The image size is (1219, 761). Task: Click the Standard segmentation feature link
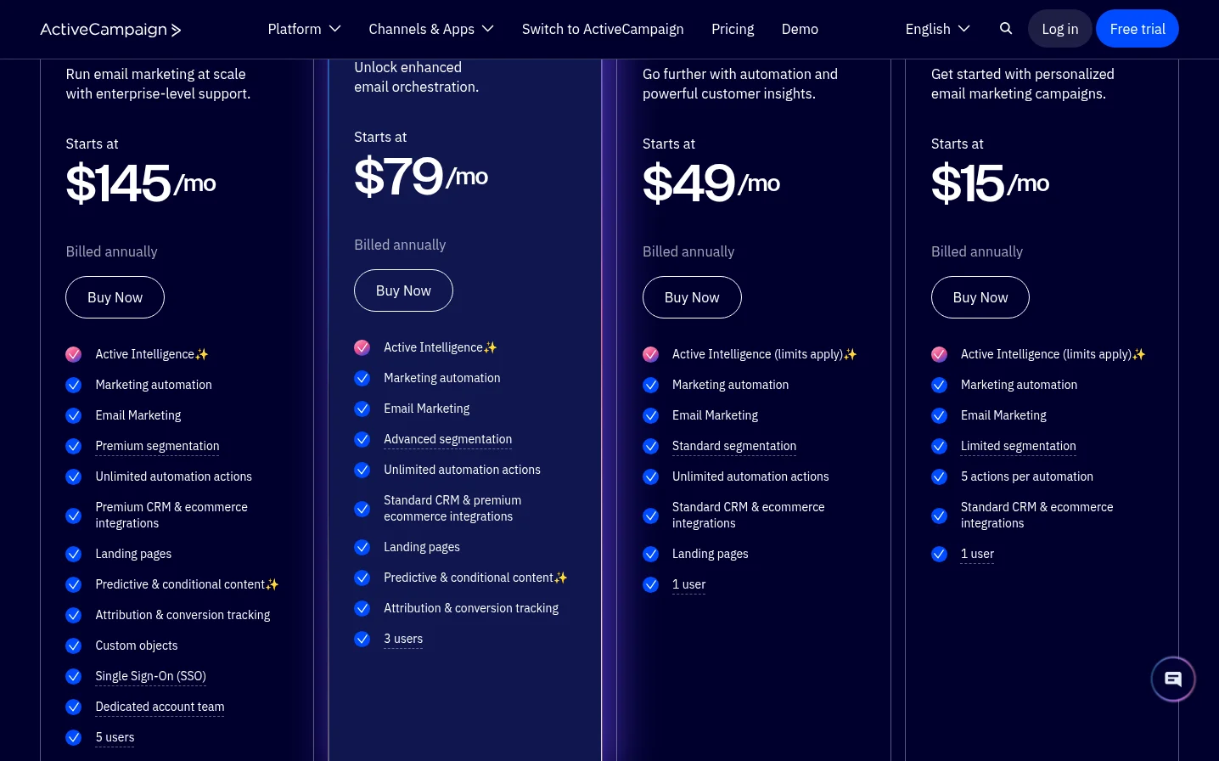pyautogui.click(x=734, y=446)
